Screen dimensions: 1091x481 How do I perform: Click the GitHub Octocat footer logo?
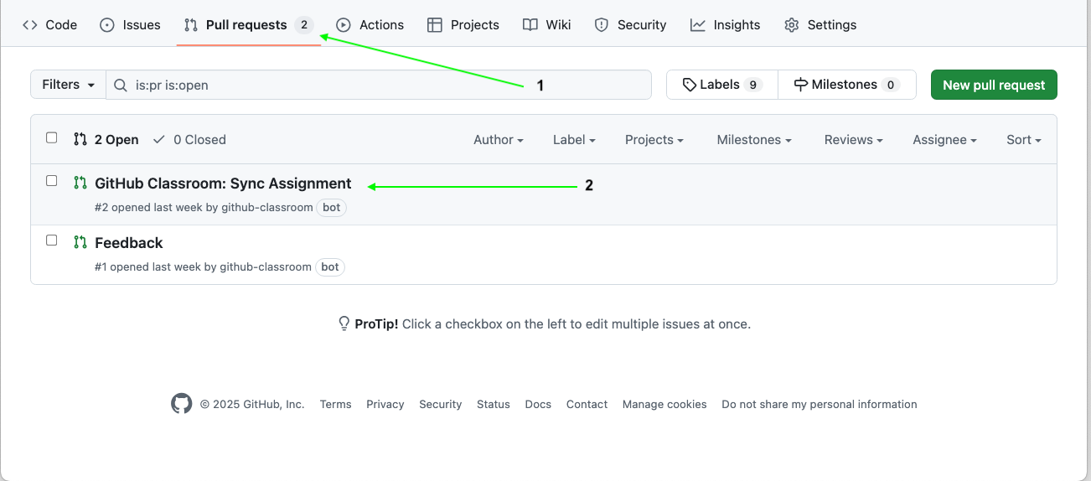click(182, 404)
